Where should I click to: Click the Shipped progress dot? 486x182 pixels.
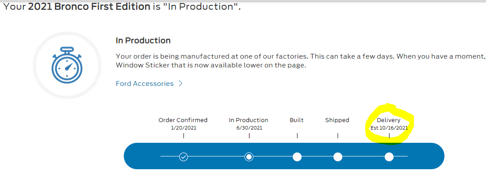(x=337, y=157)
